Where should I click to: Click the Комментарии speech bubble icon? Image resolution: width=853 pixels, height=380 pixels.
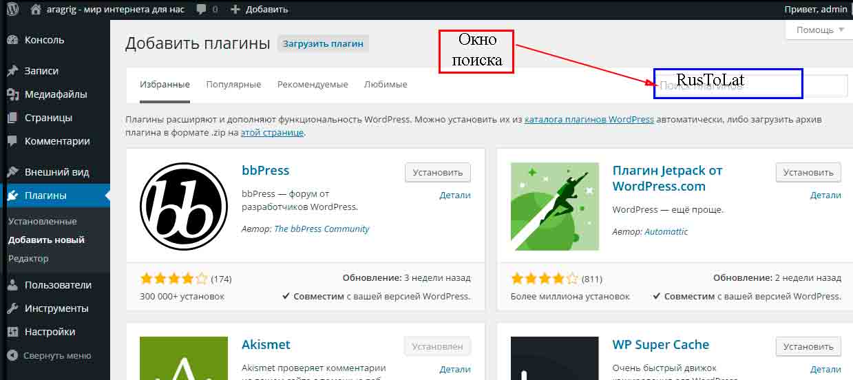point(12,141)
